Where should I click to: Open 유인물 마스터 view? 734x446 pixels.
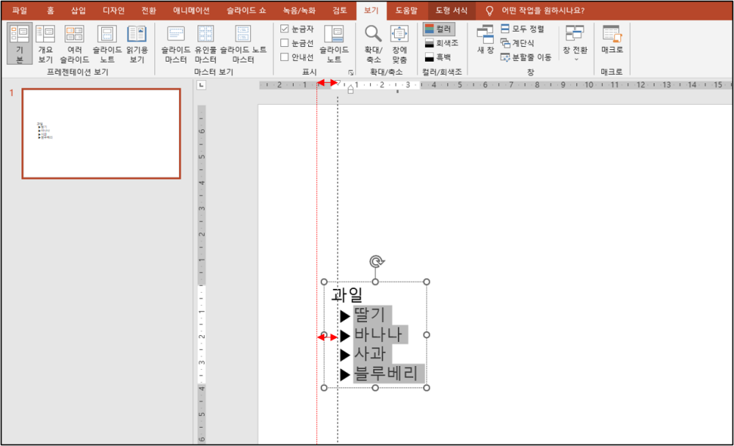click(x=206, y=43)
